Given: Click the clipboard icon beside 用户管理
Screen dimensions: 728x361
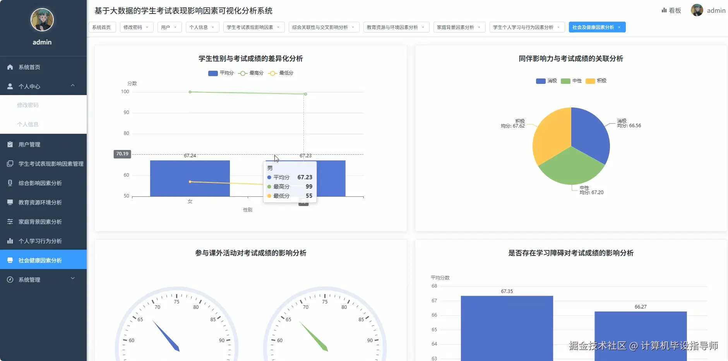Looking at the screenshot, I should (x=10, y=145).
